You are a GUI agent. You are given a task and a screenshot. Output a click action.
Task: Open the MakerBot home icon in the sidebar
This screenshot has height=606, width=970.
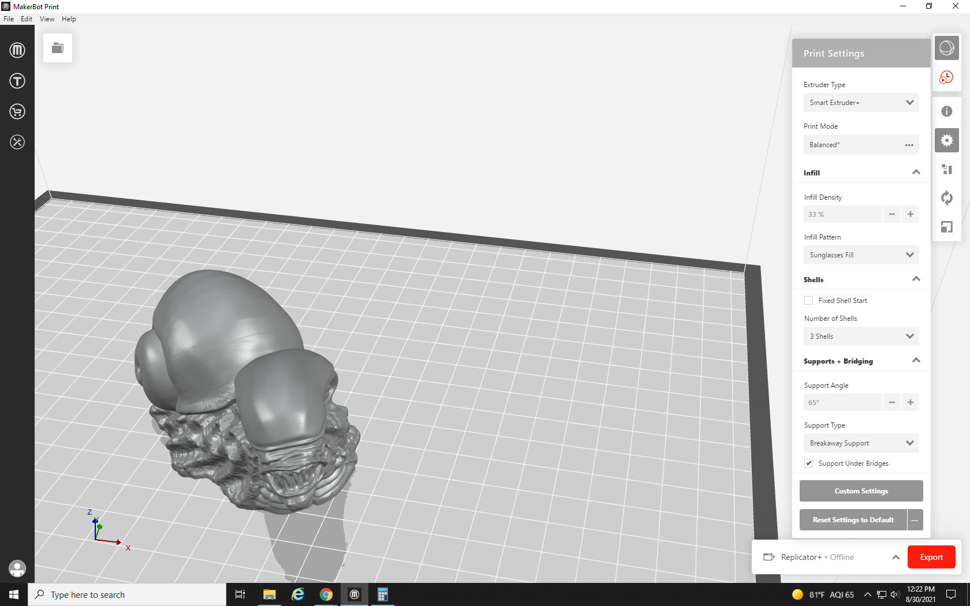17,50
